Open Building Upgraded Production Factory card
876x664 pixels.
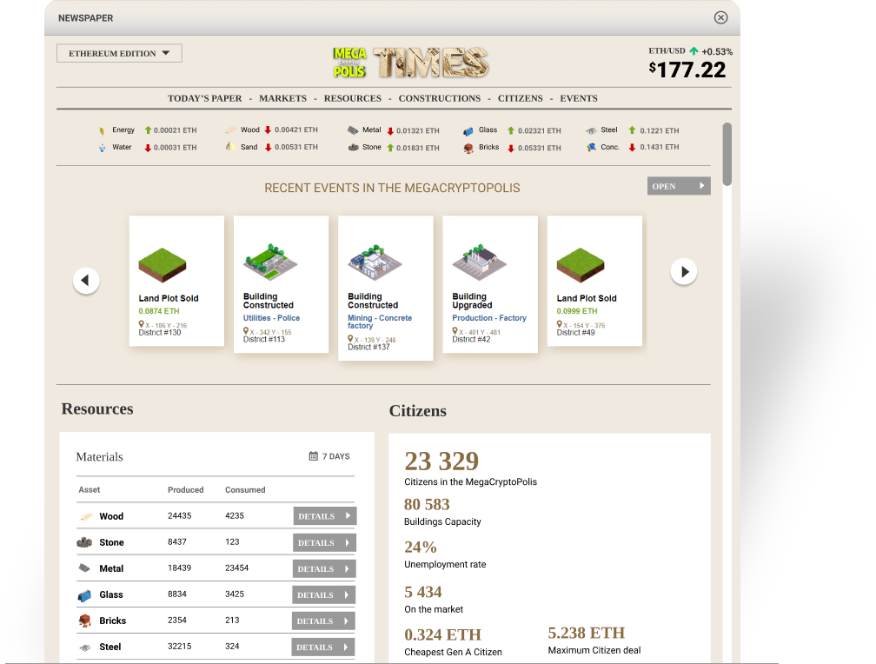[x=490, y=284]
